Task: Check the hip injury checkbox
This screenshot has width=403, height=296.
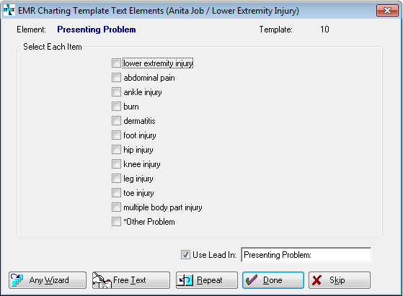Action: click(x=116, y=149)
